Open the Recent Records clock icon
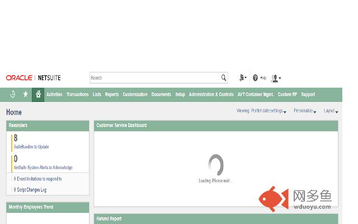Viewport: 358px width, 224px height. tap(13, 94)
